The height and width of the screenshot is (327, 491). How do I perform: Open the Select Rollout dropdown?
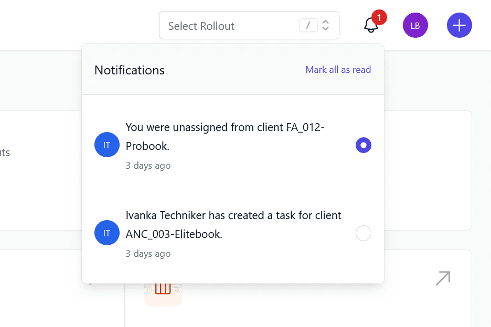249,25
